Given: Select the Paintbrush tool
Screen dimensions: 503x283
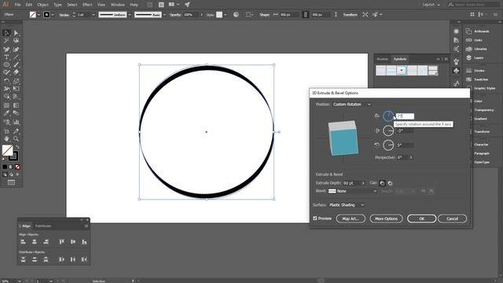Looking at the screenshot, I should (x=16, y=64).
